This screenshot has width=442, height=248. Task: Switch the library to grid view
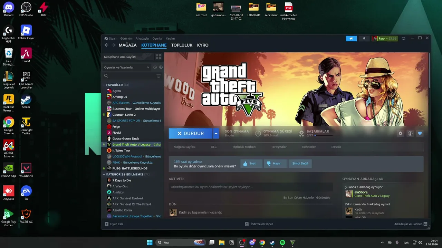[158, 57]
